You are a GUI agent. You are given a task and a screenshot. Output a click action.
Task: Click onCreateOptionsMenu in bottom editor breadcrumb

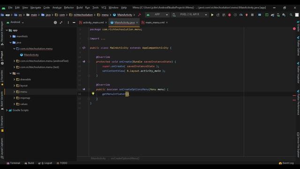[125, 159]
